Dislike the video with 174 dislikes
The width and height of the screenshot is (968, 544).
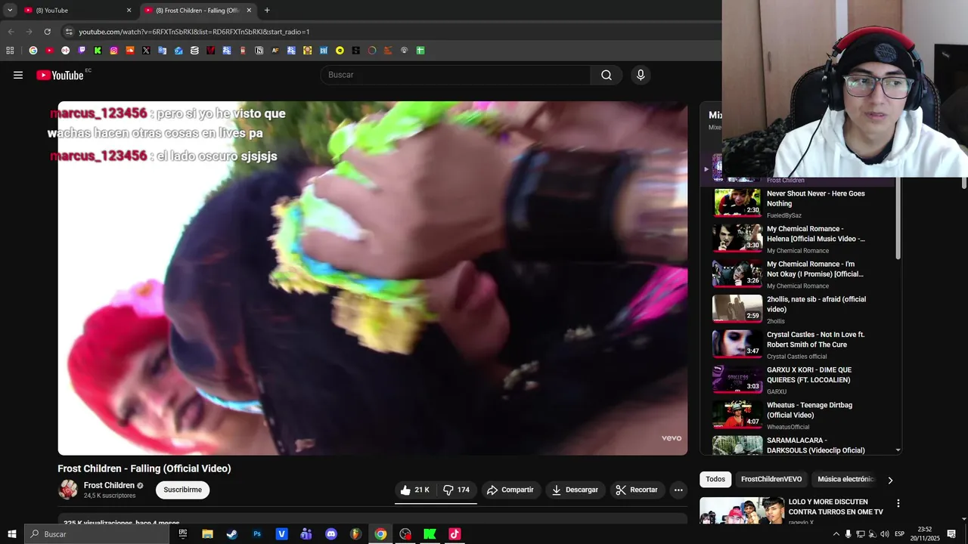[456, 490]
